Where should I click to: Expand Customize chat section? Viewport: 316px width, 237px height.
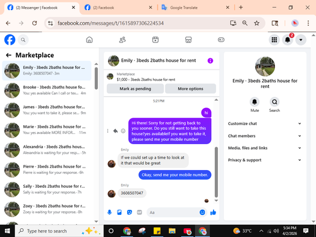(x=265, y=124)
